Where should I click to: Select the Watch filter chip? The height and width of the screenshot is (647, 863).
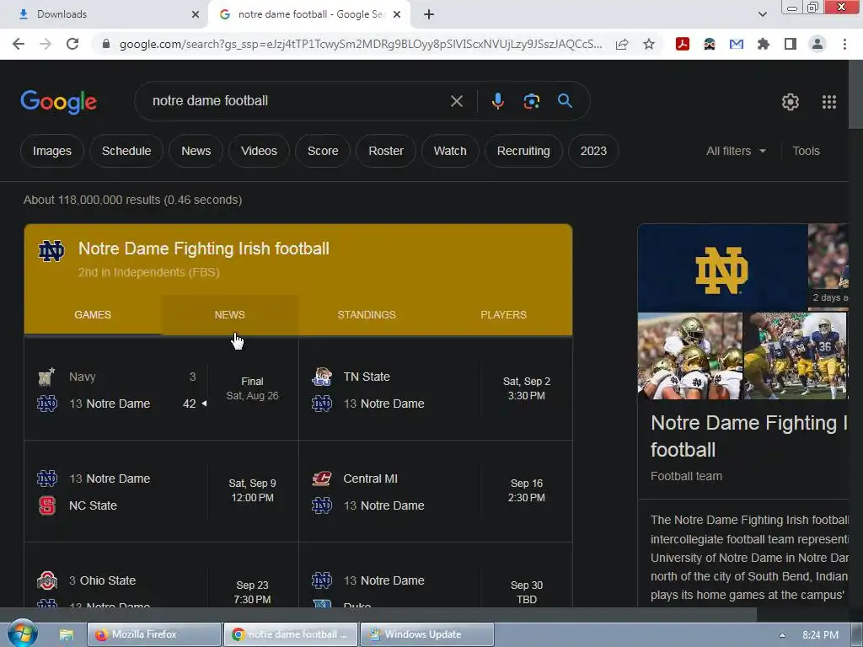(450, 151)
